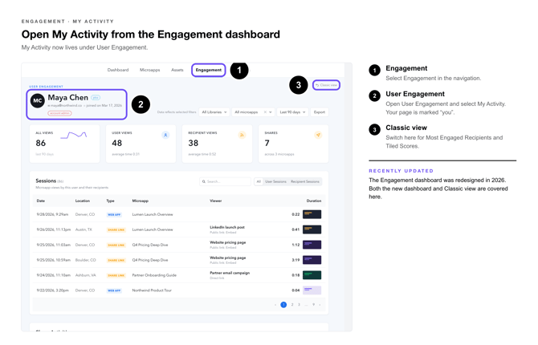
Task: Switch to the Microapps tab
Action: (149, 70)
